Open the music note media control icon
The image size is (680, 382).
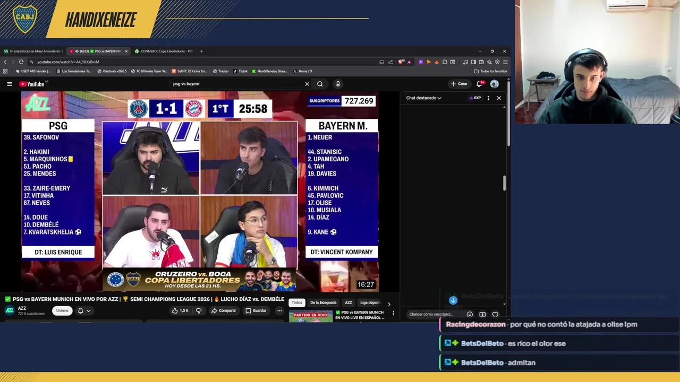(x=465, y=62)
